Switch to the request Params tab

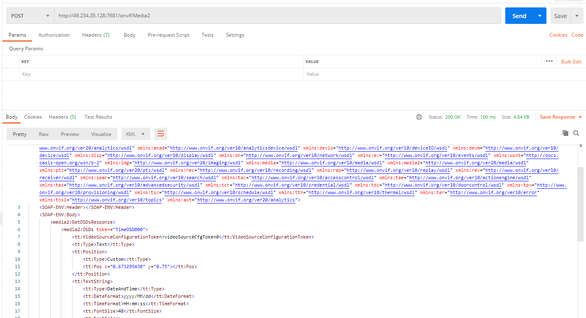pos(17,35)
